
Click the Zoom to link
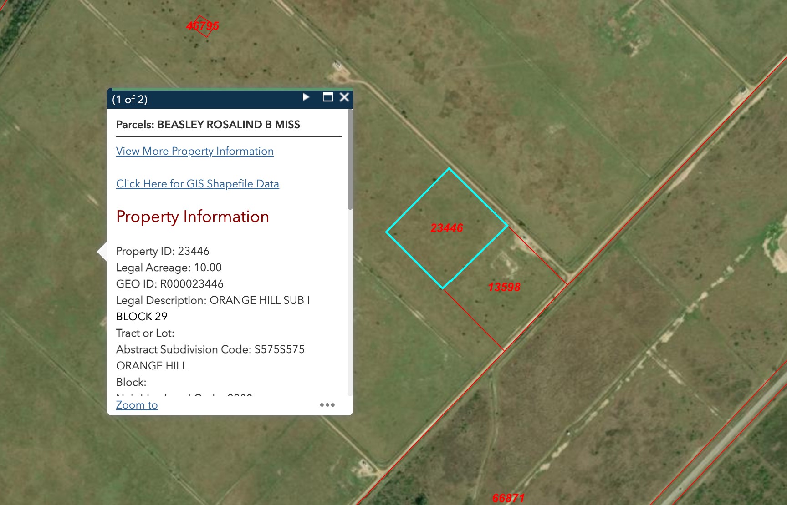[137, 405]
